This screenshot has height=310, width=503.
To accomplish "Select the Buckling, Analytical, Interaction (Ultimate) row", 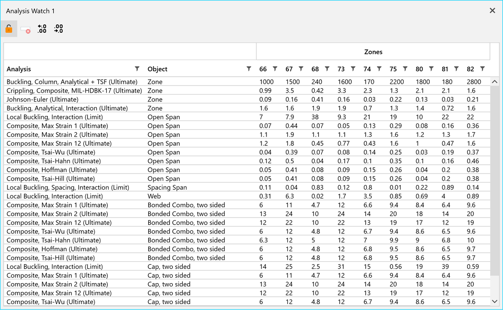I will (247, 108).
